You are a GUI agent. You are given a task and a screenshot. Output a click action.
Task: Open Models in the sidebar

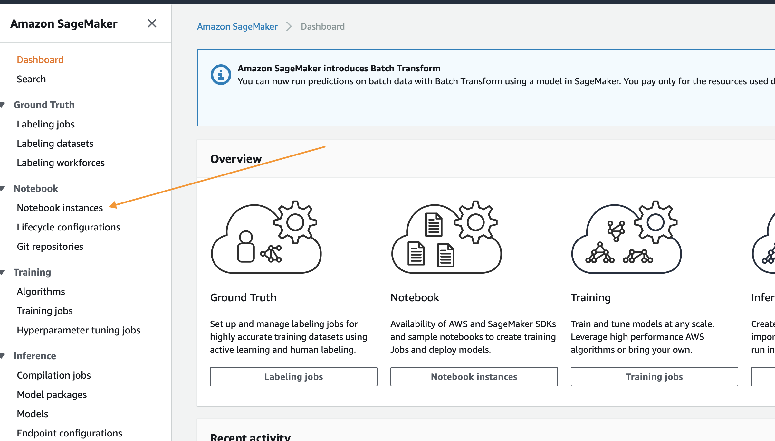33,414
